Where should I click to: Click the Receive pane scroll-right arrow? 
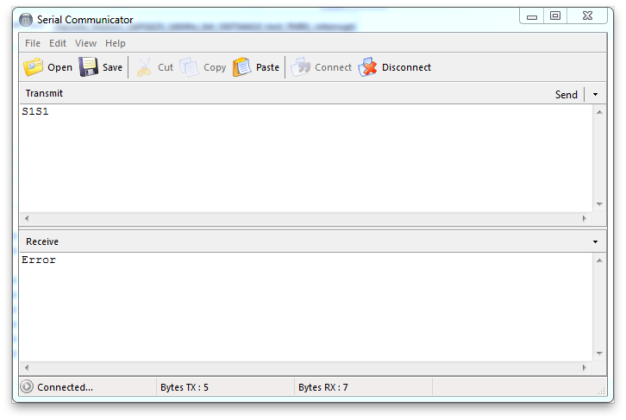tap(584, 367)
